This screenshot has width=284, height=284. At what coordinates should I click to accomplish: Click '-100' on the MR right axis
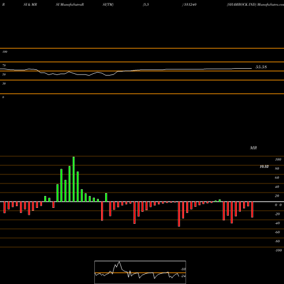(278, 250)
